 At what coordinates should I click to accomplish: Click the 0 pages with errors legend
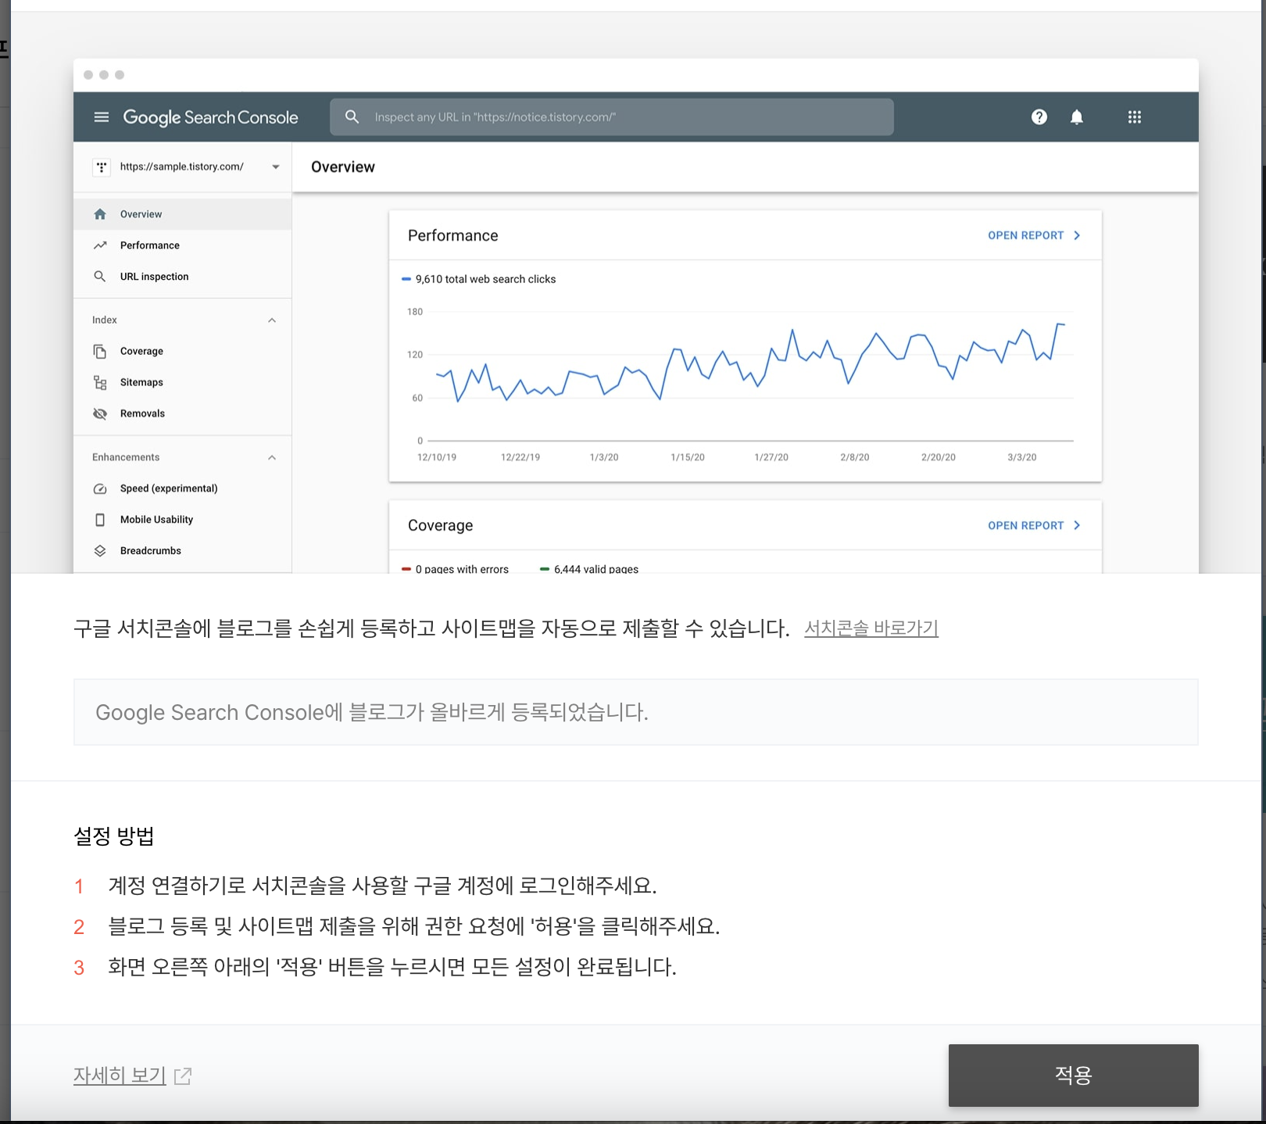pyautogui.click(x=455, y=569)
